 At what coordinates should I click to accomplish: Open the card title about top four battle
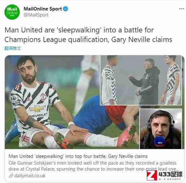click(x=78, y=156)
